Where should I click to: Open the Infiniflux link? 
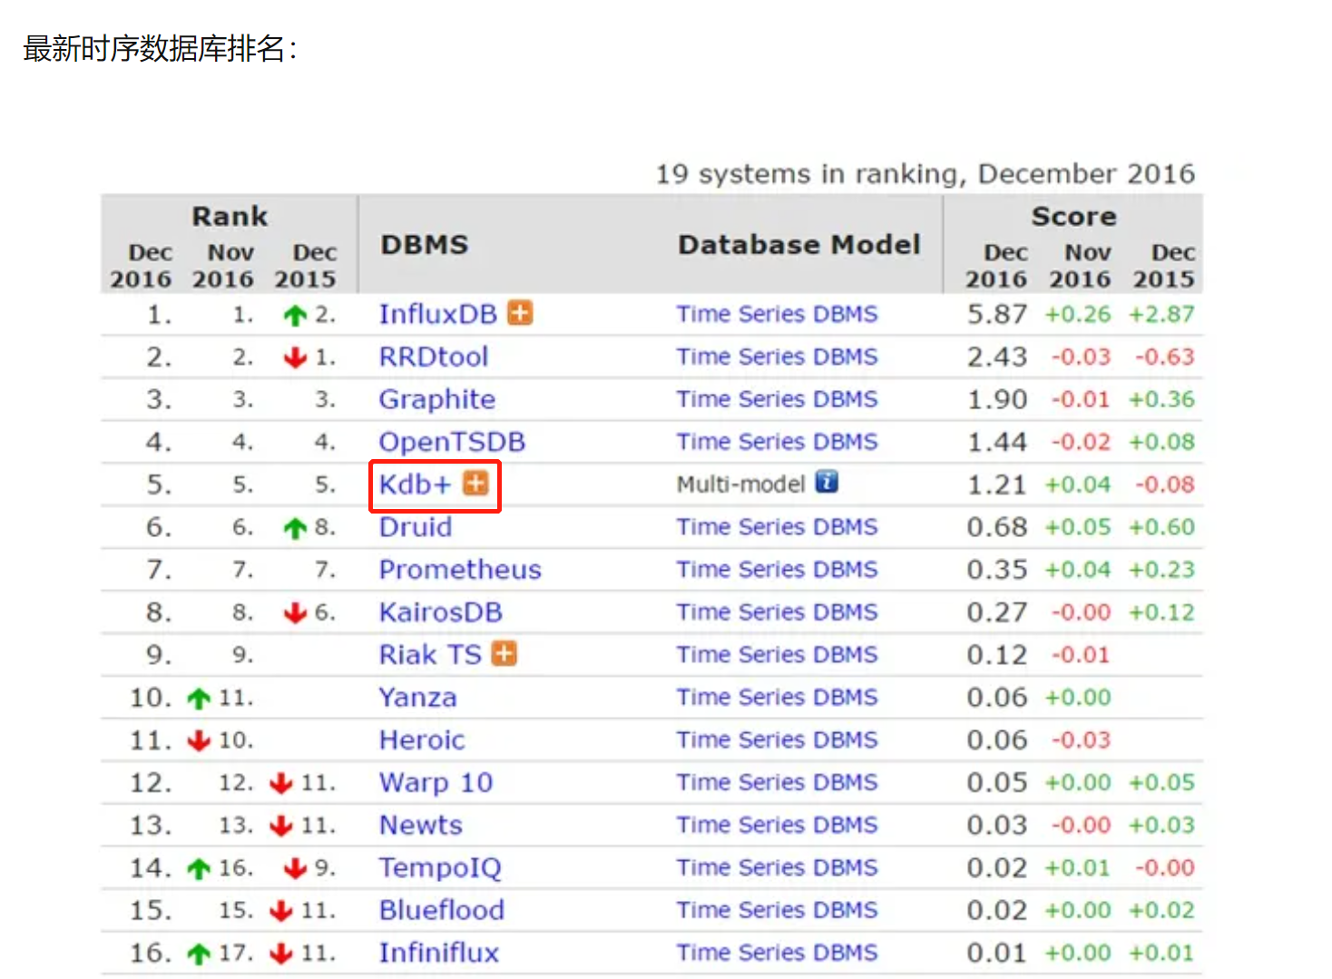[439, 954]
